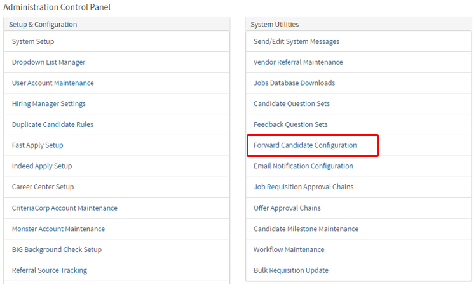Image resolution: width=476 pixels, height=285 pixels.
Task: Select Workflow Maintenance utility
Action: (x=289, y=249)
